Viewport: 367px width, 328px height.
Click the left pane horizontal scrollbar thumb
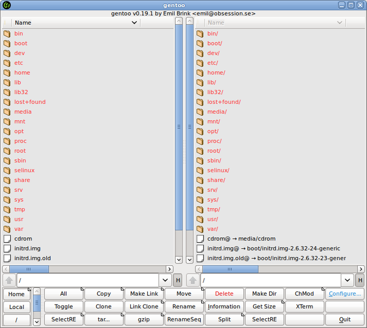point(29,269)
